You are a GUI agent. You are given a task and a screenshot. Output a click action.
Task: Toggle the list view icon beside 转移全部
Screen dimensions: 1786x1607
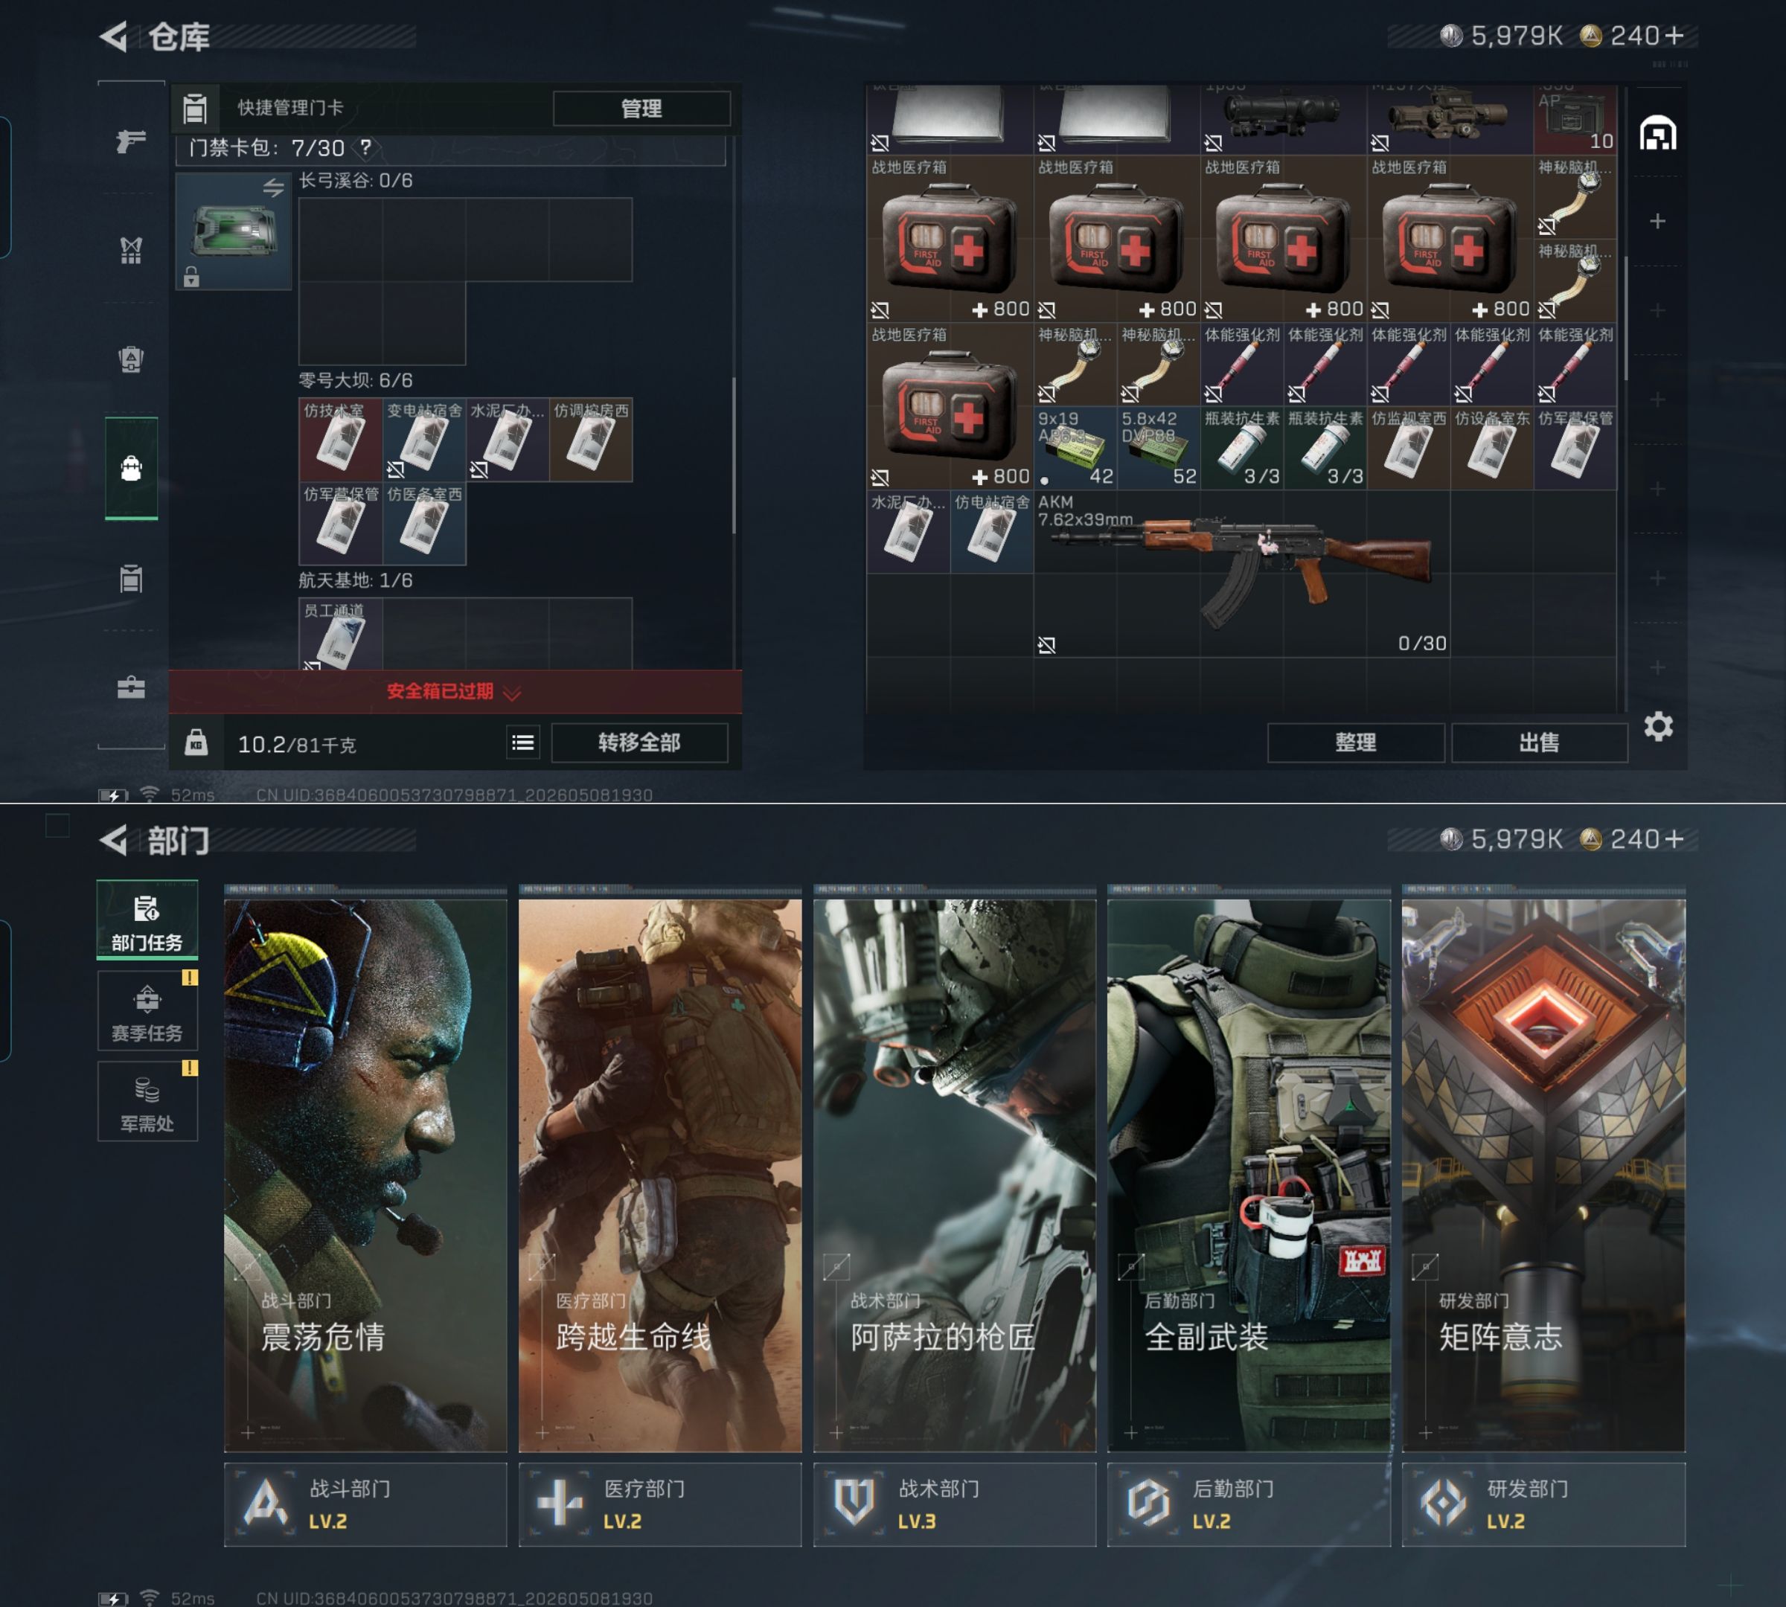(523, 742)
